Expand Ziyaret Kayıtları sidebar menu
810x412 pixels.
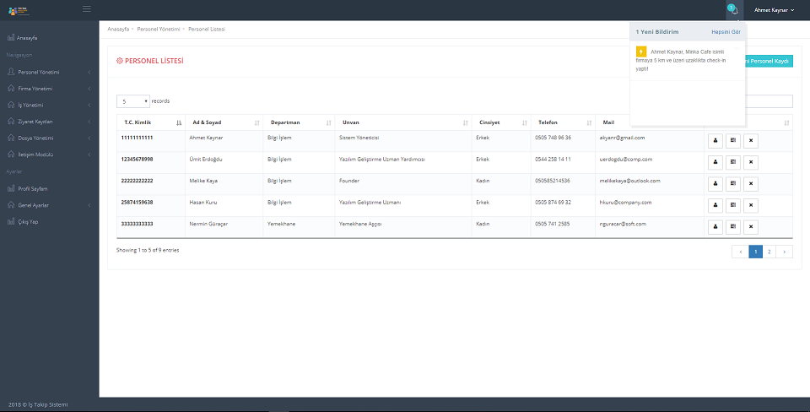pyautogui.click(x=49, y=122)
